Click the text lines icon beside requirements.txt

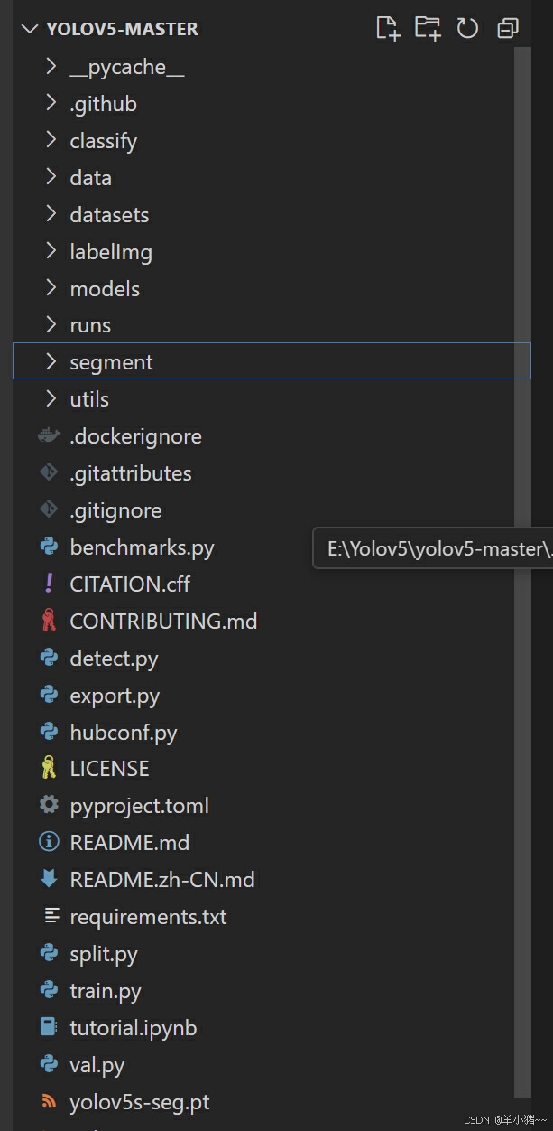tap(51, 917)
